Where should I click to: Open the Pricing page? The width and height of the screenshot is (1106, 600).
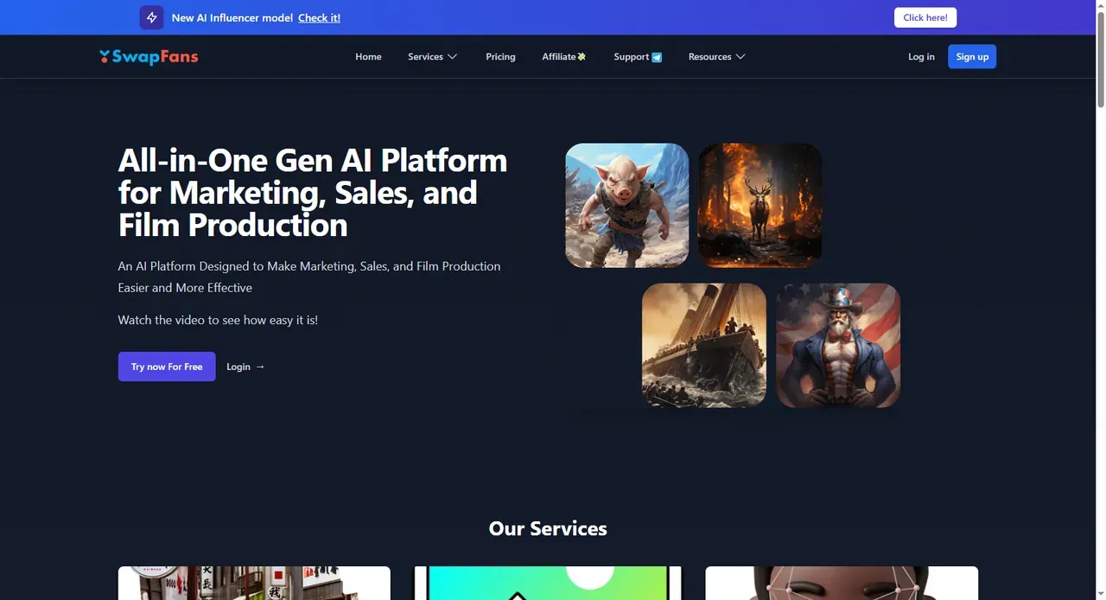click(500, 57)
